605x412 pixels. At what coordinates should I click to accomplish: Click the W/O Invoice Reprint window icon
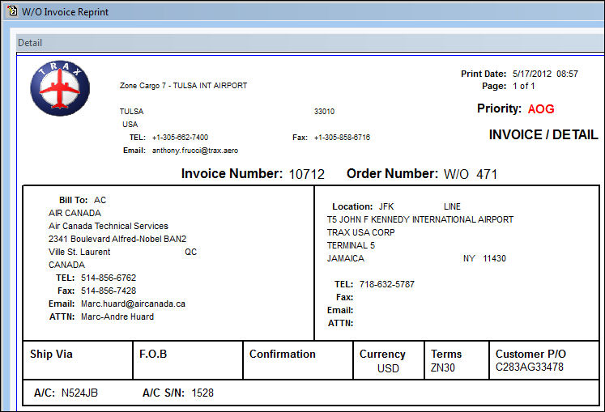tap(12, 11)
